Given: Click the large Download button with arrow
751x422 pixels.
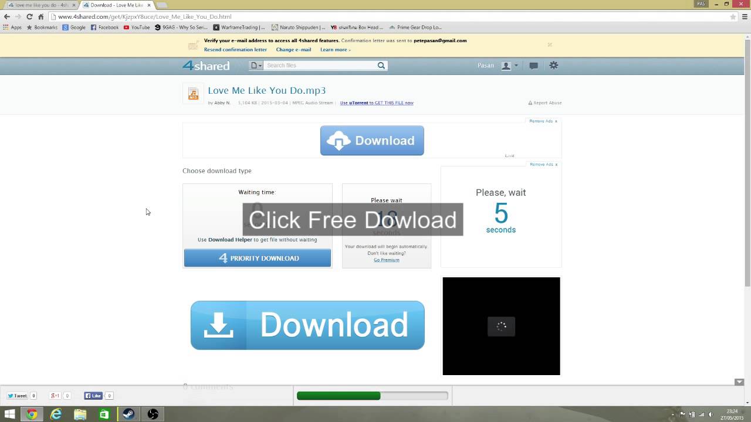Looking at the screenshot, I should [x=307, y=325].
